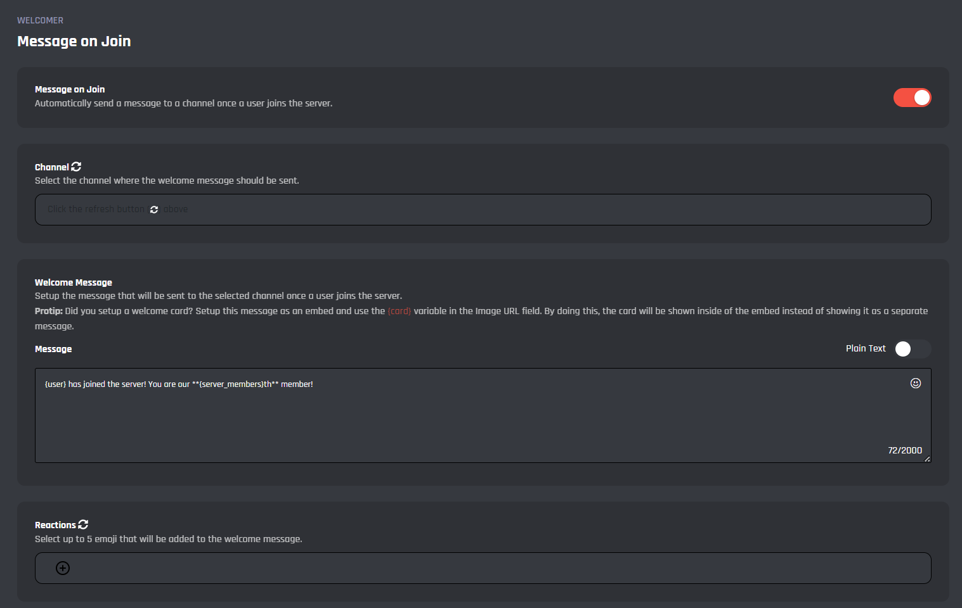This screenshot has width=962, height=608.
Task: Click refresh icon inside channel field placeholder
Action: [x=154, y=210]
